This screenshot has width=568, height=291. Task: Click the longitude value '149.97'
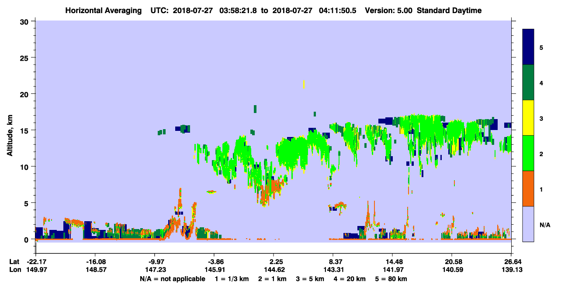pos(36,270)
